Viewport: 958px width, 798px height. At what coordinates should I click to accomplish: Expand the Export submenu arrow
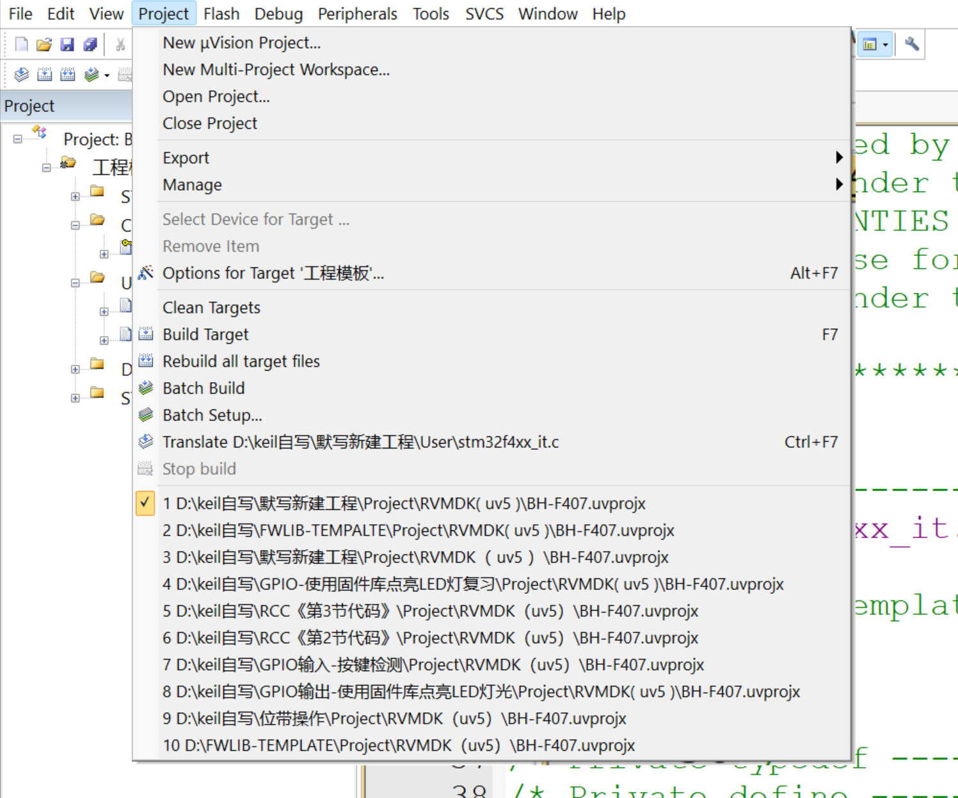[x=839, y=157]
